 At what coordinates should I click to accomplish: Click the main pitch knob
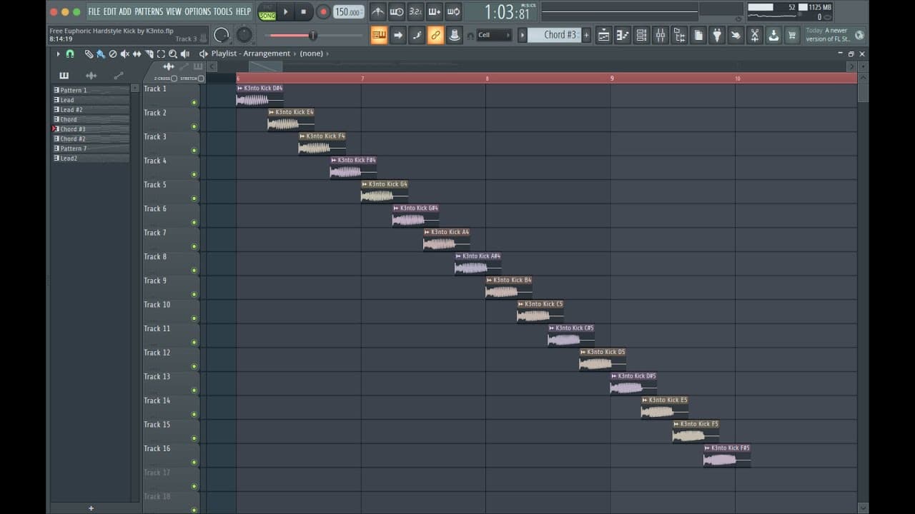244,35
